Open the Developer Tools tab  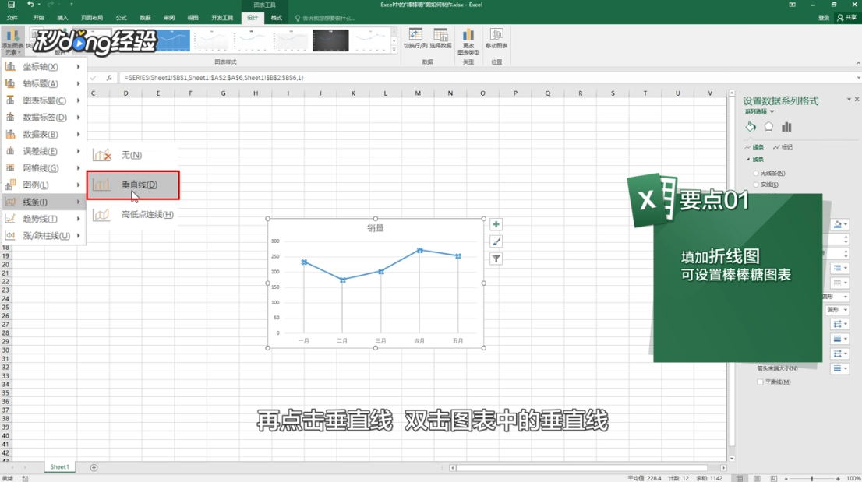[x=222, y=18]
